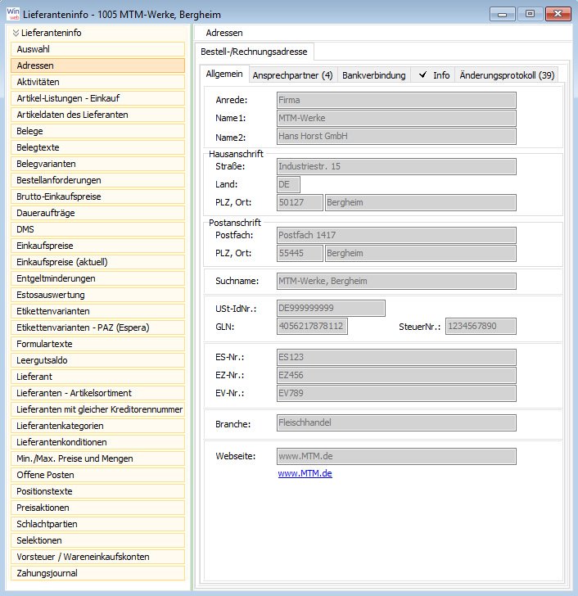The image size is (578, 596).
Task: Maximize the Lieferanteninfo window
Action: pyautogui.click(x=530, y=13)
